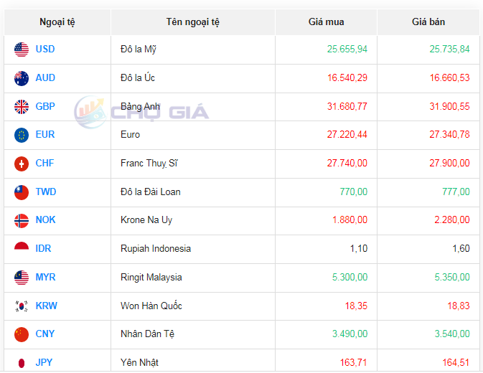Click the Norway flag icon

coord(22,221)
